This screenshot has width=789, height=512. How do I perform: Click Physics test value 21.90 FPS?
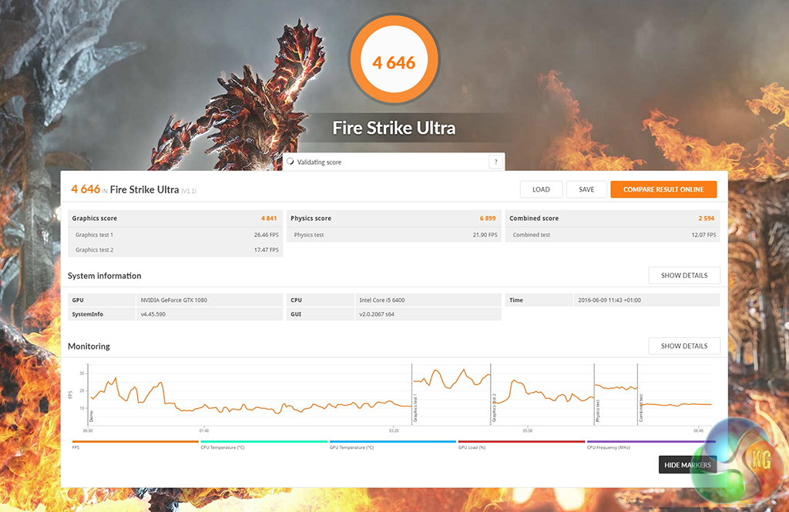[485, 235]
